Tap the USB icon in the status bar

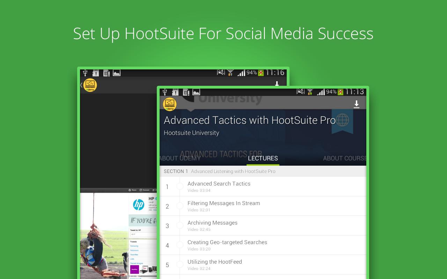(164, 92)
